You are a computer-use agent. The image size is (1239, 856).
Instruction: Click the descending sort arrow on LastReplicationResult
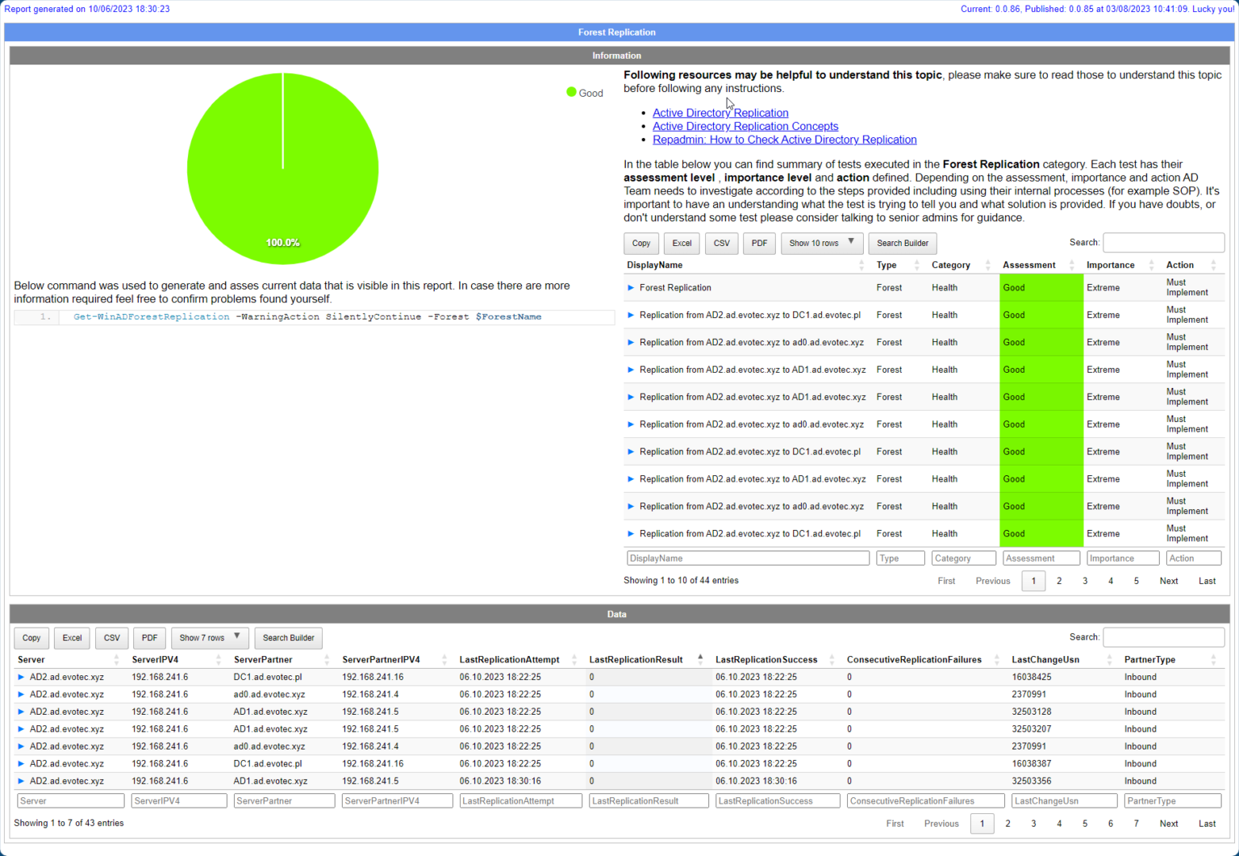click(699, 662)
